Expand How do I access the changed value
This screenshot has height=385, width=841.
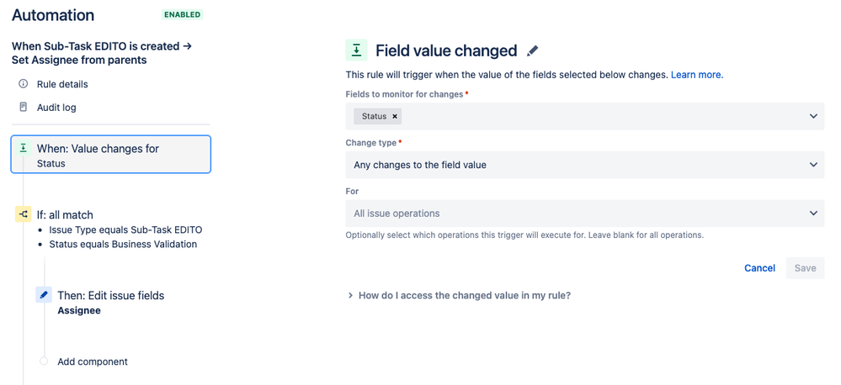[459, 295]
